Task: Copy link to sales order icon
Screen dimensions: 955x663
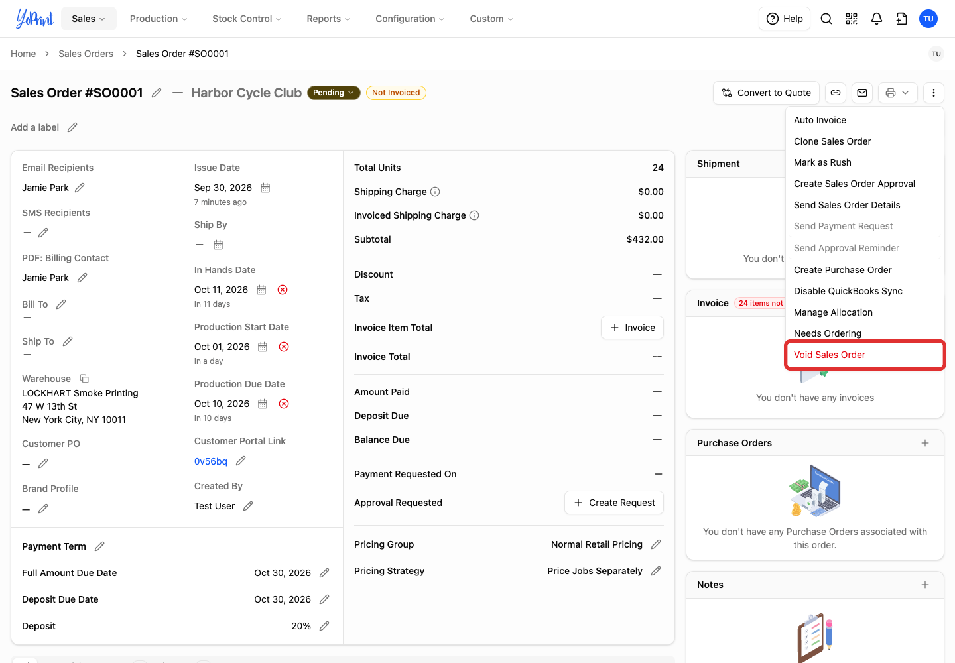Action: click(x=836, y=93)
